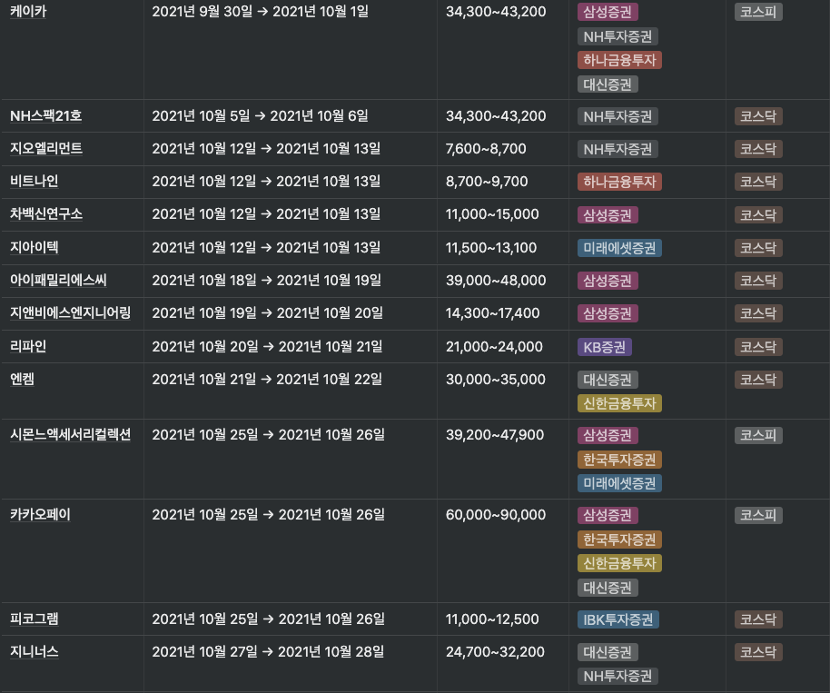Open the 아이패밀리에스씨 entry

click(x=58, y=280)
